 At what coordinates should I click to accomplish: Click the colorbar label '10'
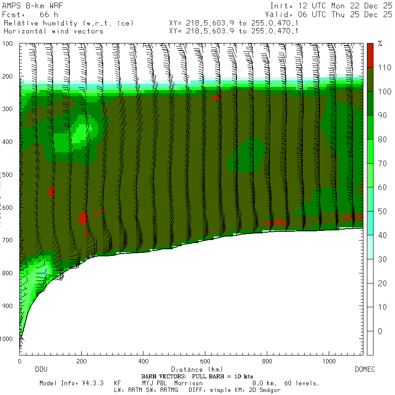click(x=382, y=307)
